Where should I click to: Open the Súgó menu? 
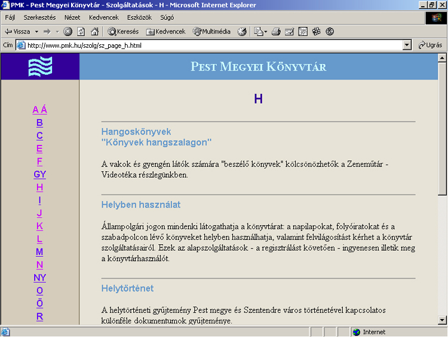coord(167,17)
